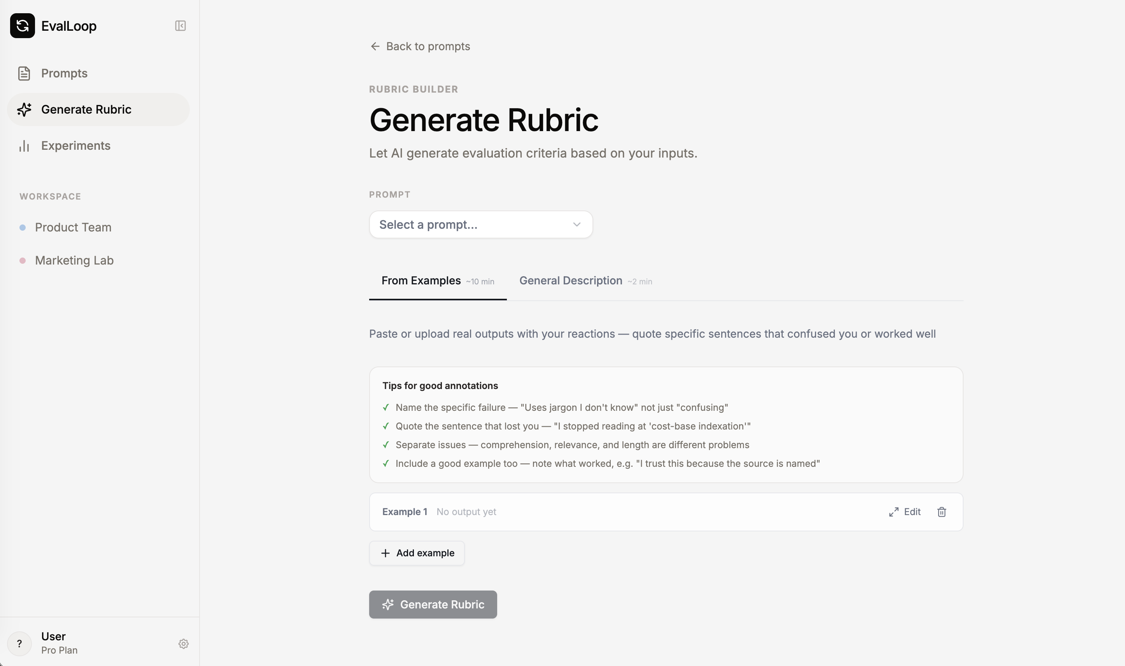Click tip 'Name the specific failure'
1125x666 pixels.
pos(562,408)
